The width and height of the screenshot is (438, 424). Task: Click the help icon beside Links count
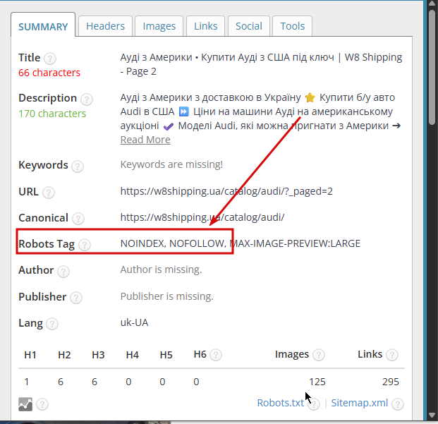[x=392, y=356]
